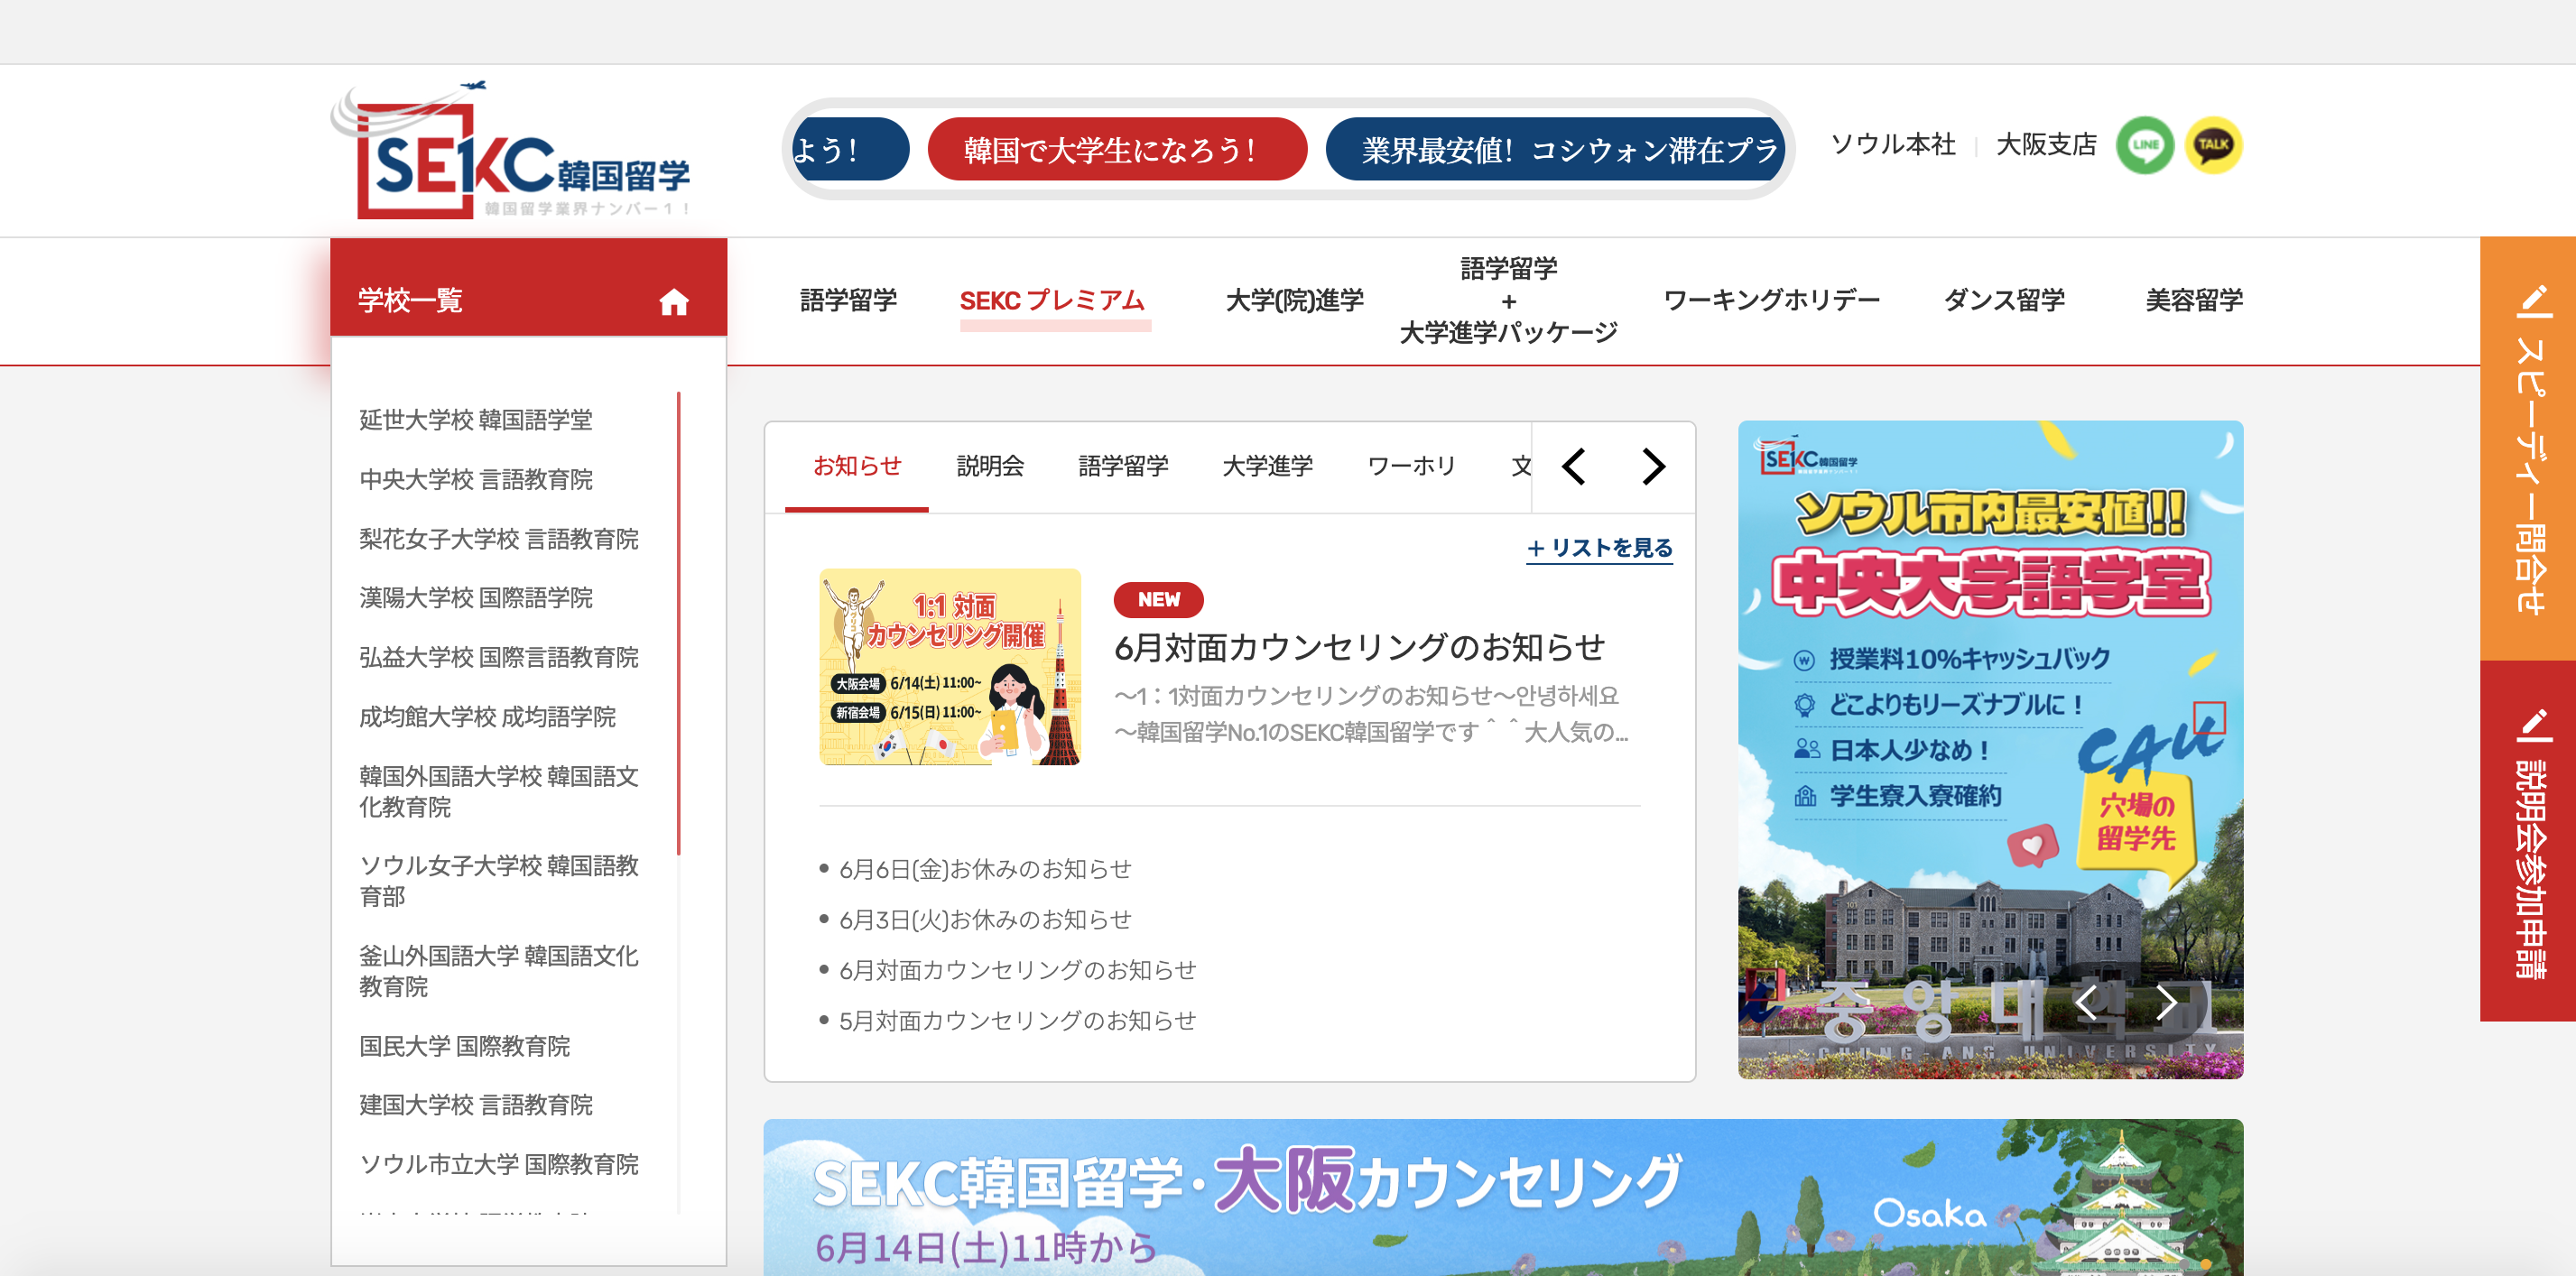The image size is (2576, 1276).
Task: Open the orange スピーディー問合せ side tab
Action: click(x=2528, y=448)
